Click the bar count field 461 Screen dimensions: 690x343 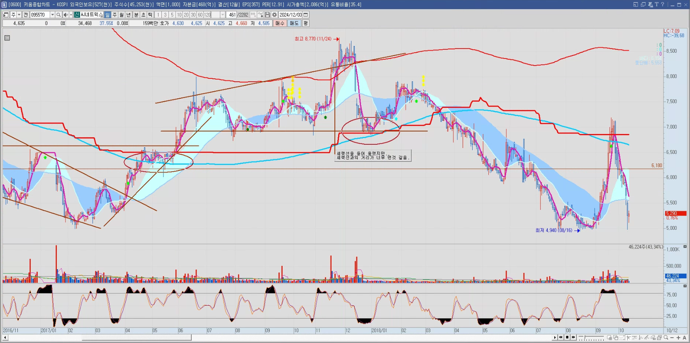tap(231, 15)
